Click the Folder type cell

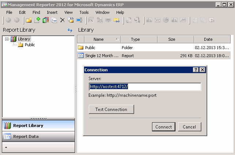[127, 48]
